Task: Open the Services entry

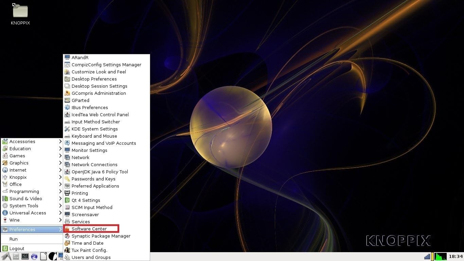Action: click(106, 222)
